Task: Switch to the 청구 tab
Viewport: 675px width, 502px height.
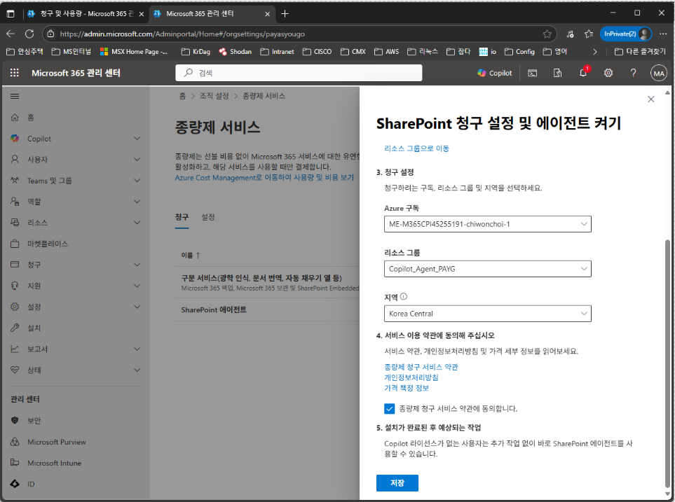Action: click(182, 217)
